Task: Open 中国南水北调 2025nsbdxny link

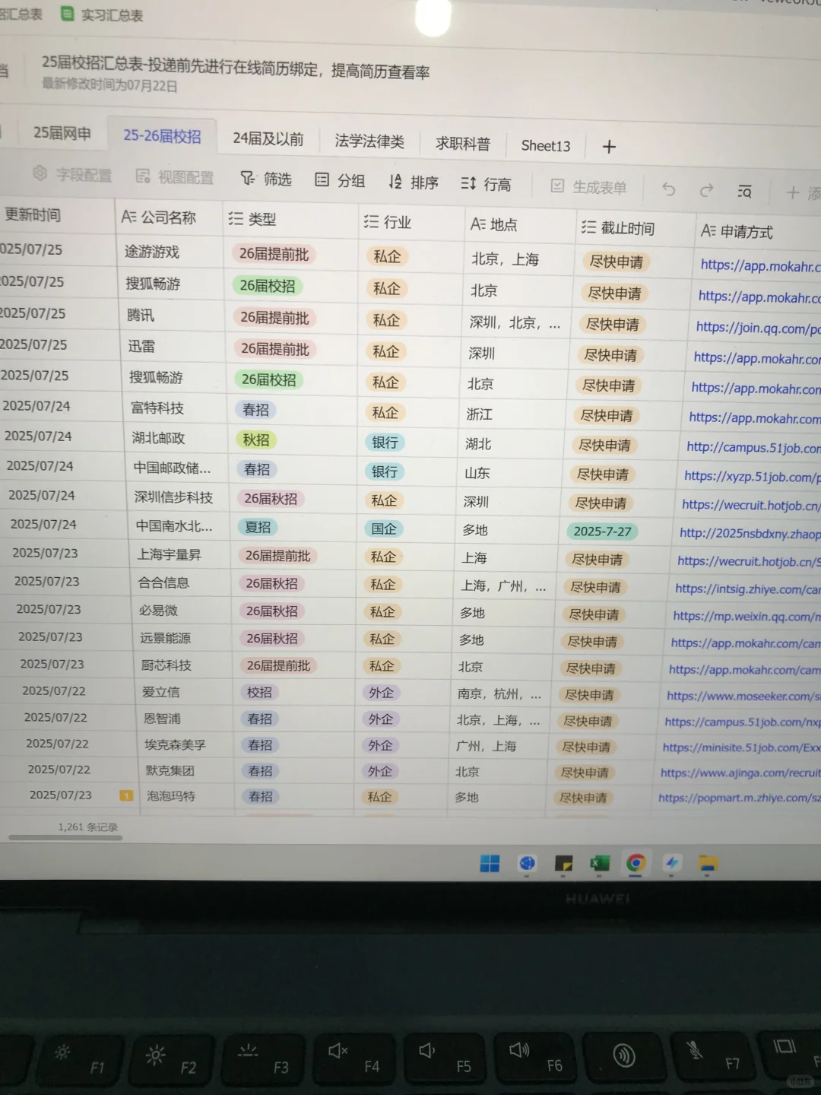Action: pyautogui.click(x=750, y=533)
